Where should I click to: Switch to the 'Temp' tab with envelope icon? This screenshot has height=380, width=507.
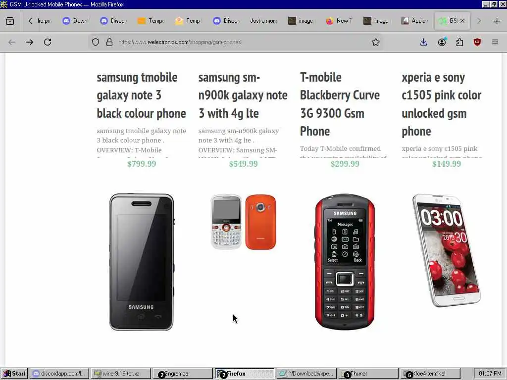click(x=189, y=21)
